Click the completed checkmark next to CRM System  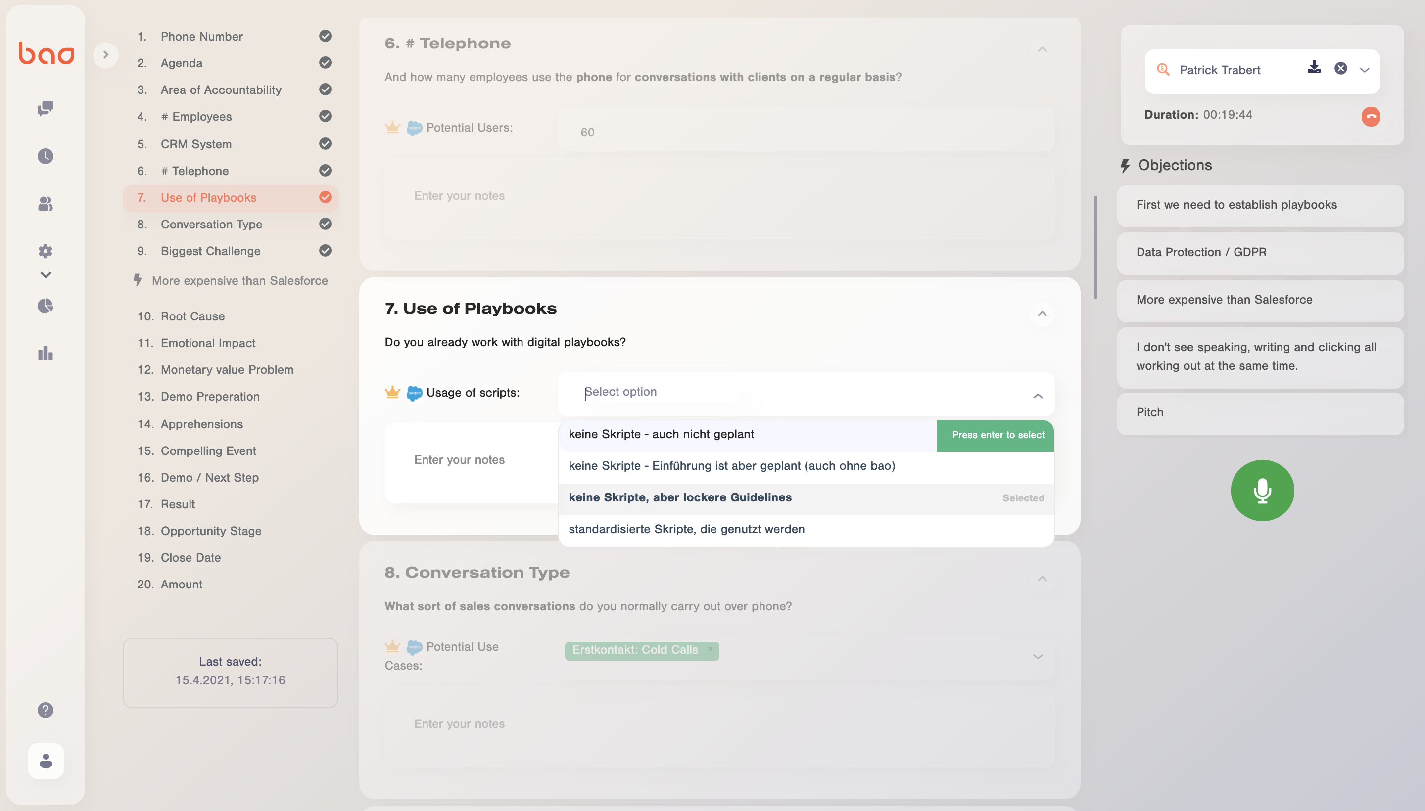point(326,144)
